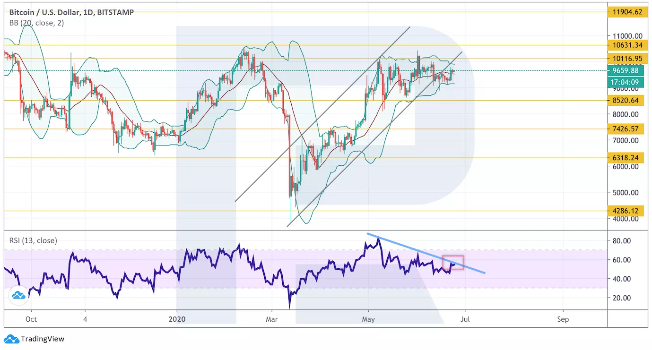Click the current price 9659.88 green label
Viewport: 652px width, 350px height.
(x=626, y=71)
